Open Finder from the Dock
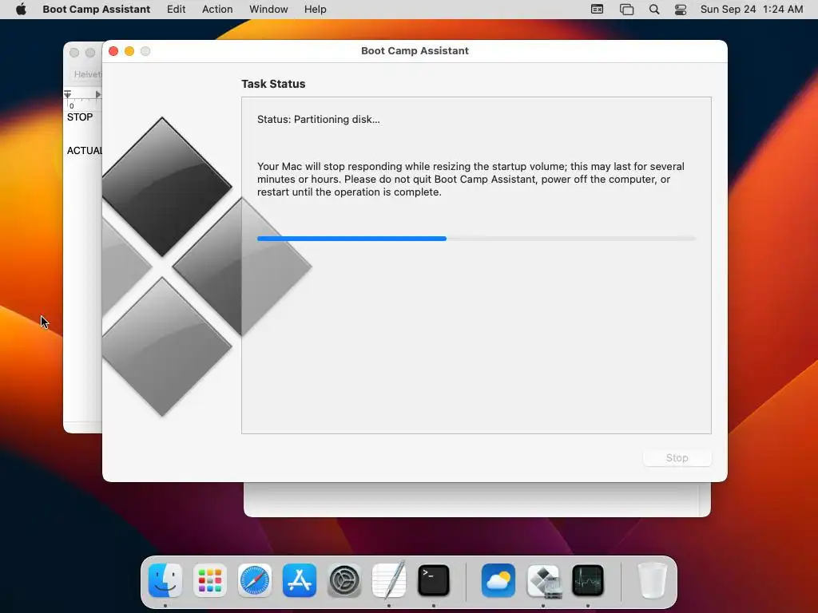Viewport: 818px width, 613px height. (x=165, y=581)
